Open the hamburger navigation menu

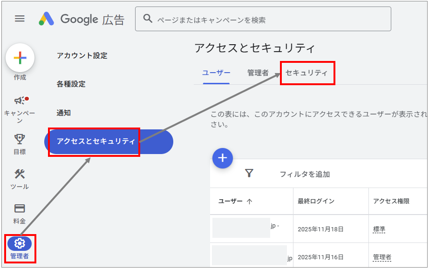point(19,19)
